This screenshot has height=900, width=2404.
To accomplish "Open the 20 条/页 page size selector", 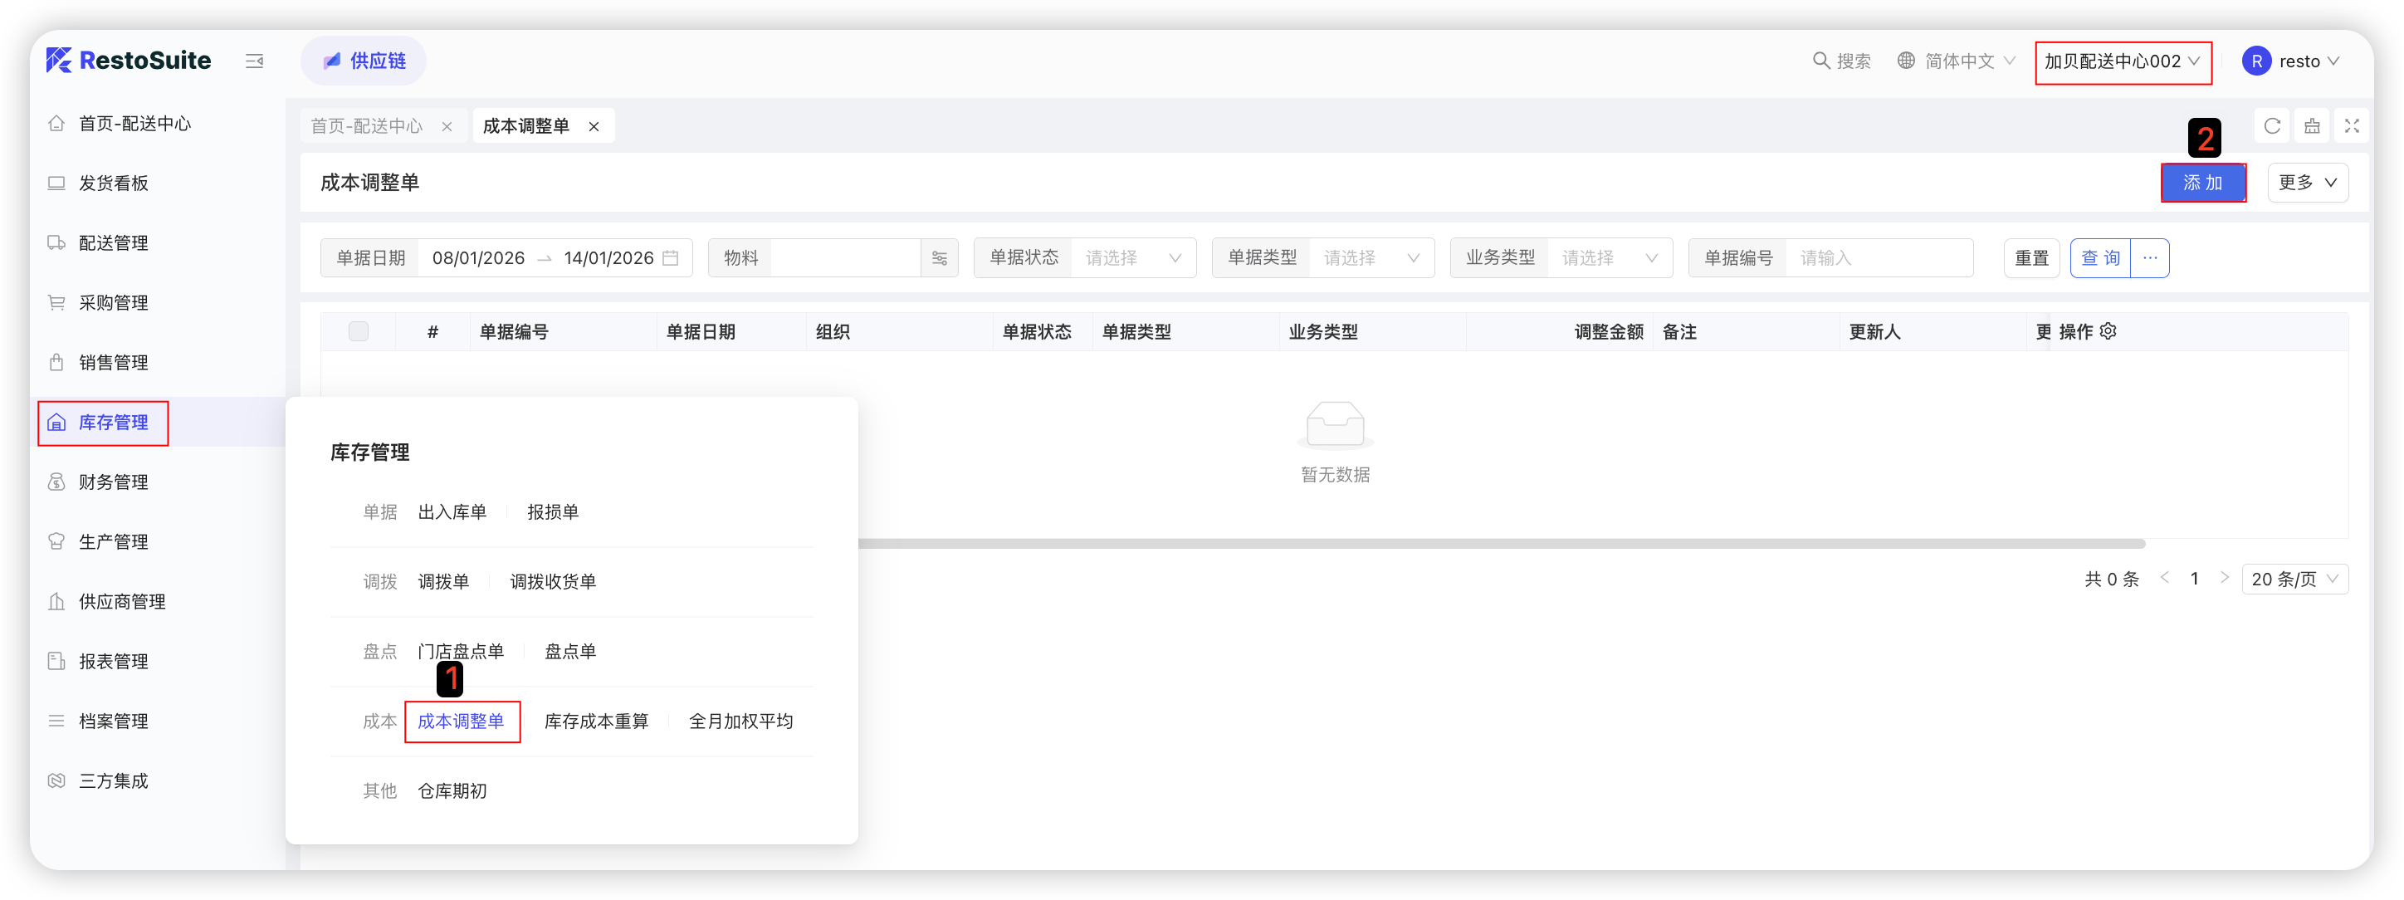I will click(2294, 579).
